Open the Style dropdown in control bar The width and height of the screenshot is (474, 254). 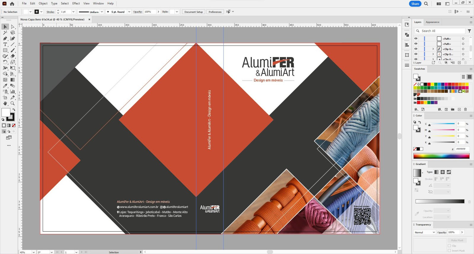tap(177, 12)
